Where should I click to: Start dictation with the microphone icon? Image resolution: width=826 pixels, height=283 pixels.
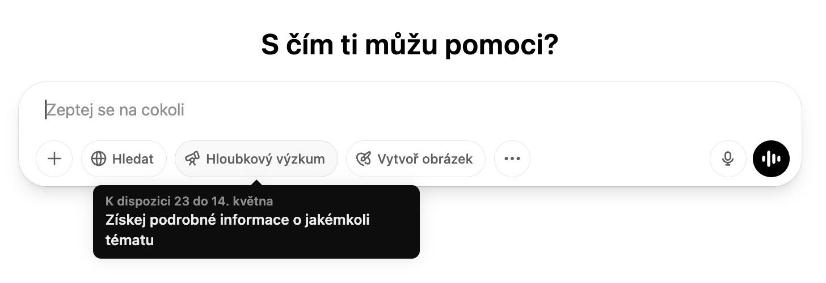tap(728, 159)
